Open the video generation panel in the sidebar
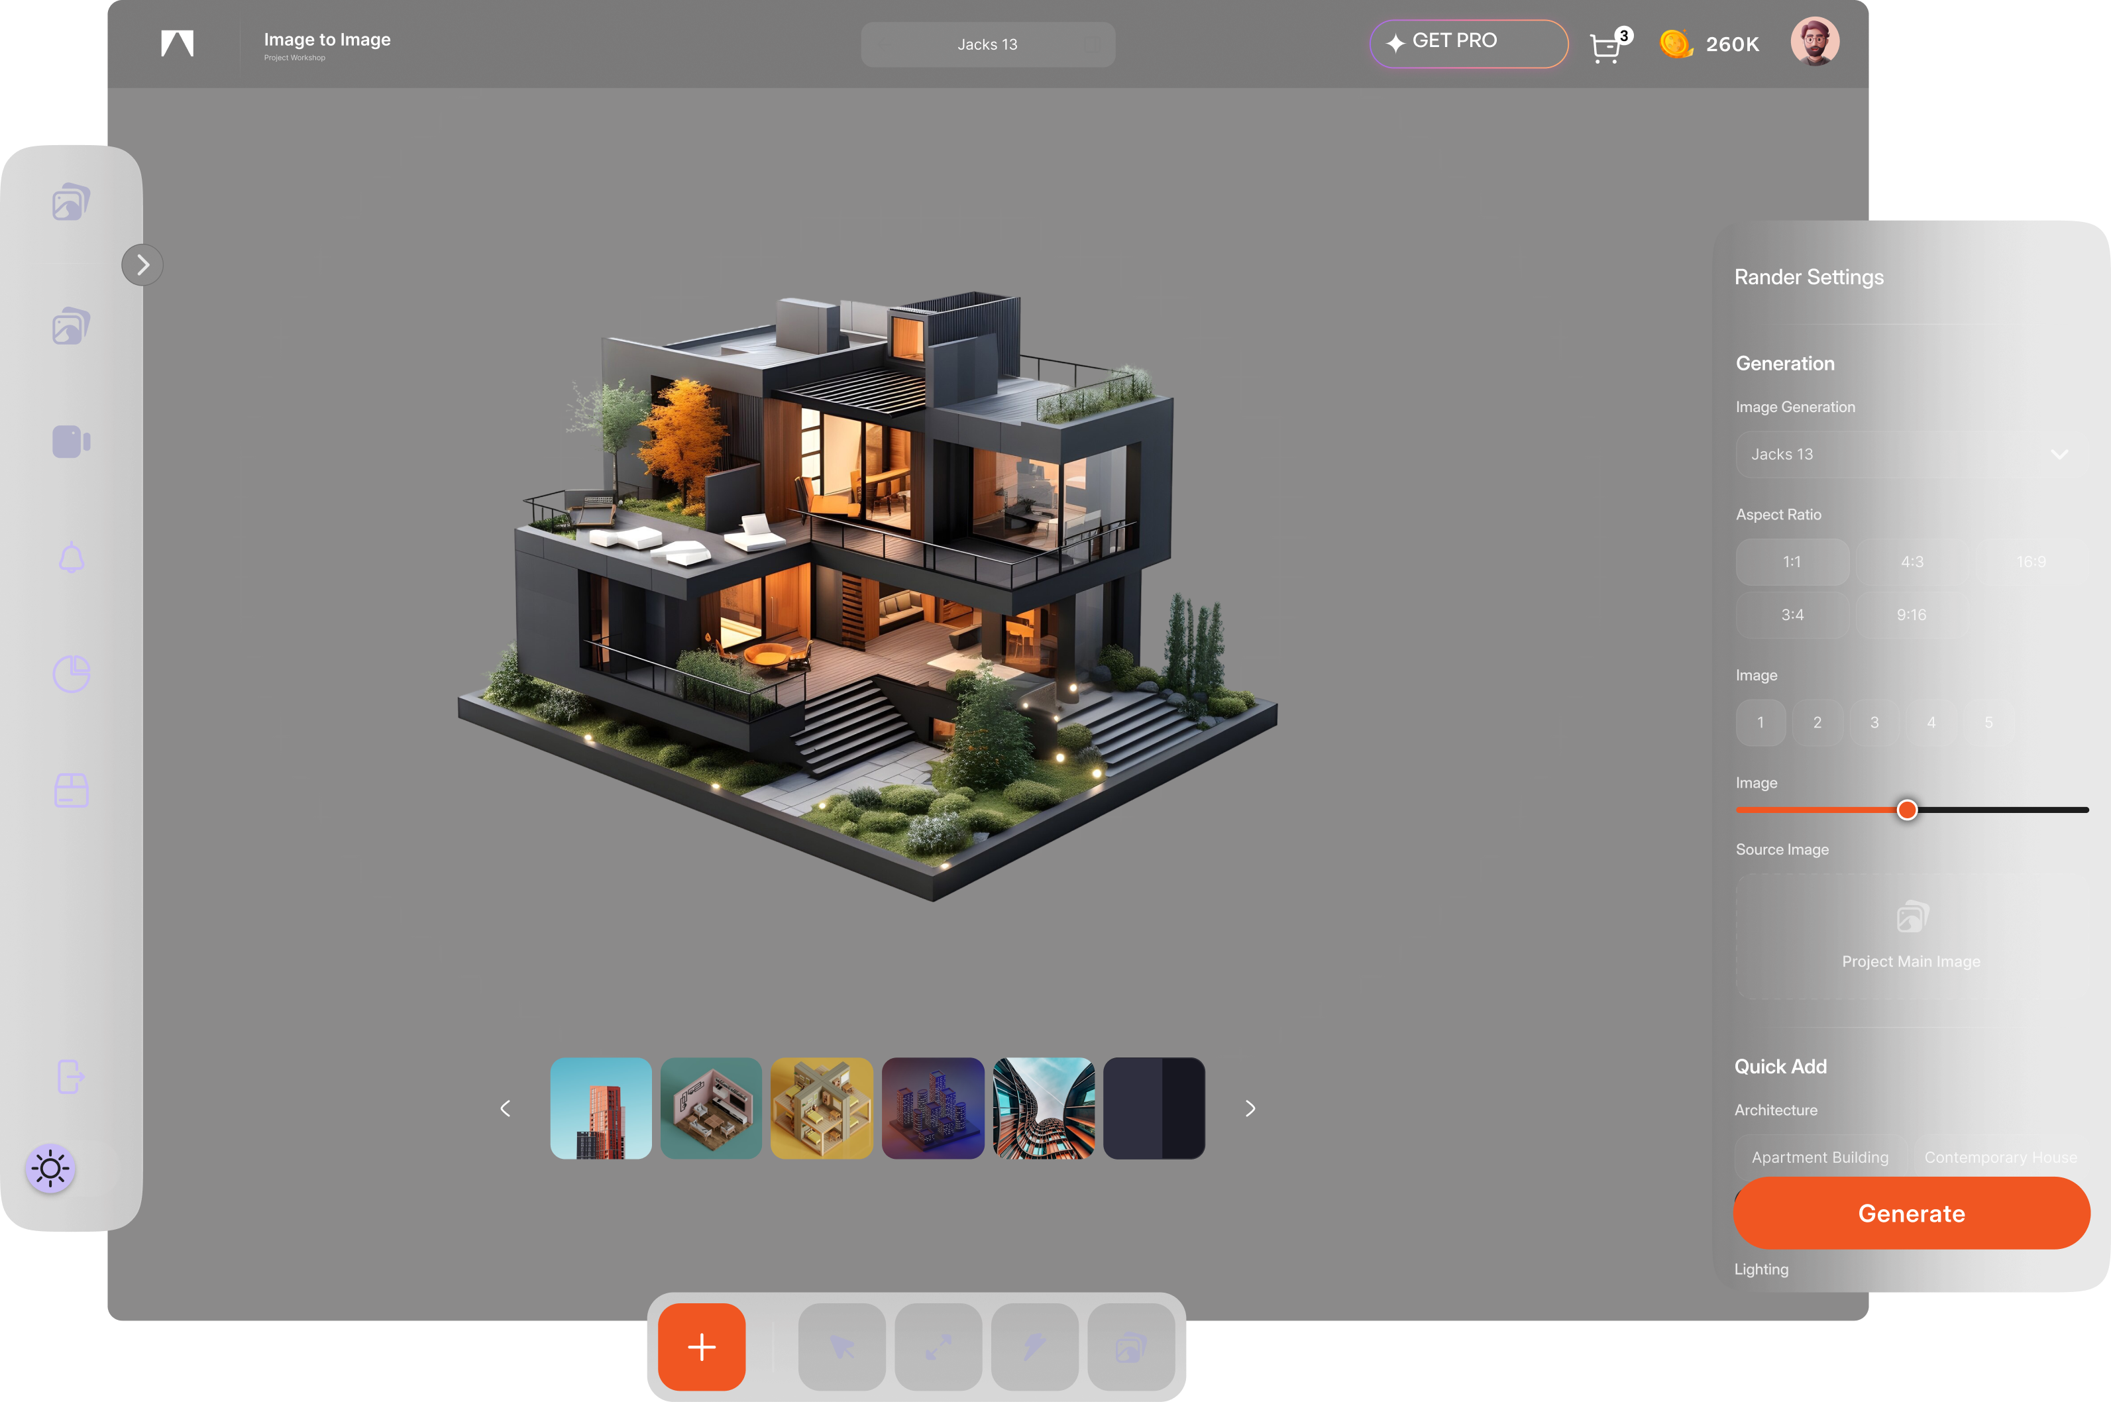Image resolution: width=2111 pixels, height=1402 pixels. point(72,441)
